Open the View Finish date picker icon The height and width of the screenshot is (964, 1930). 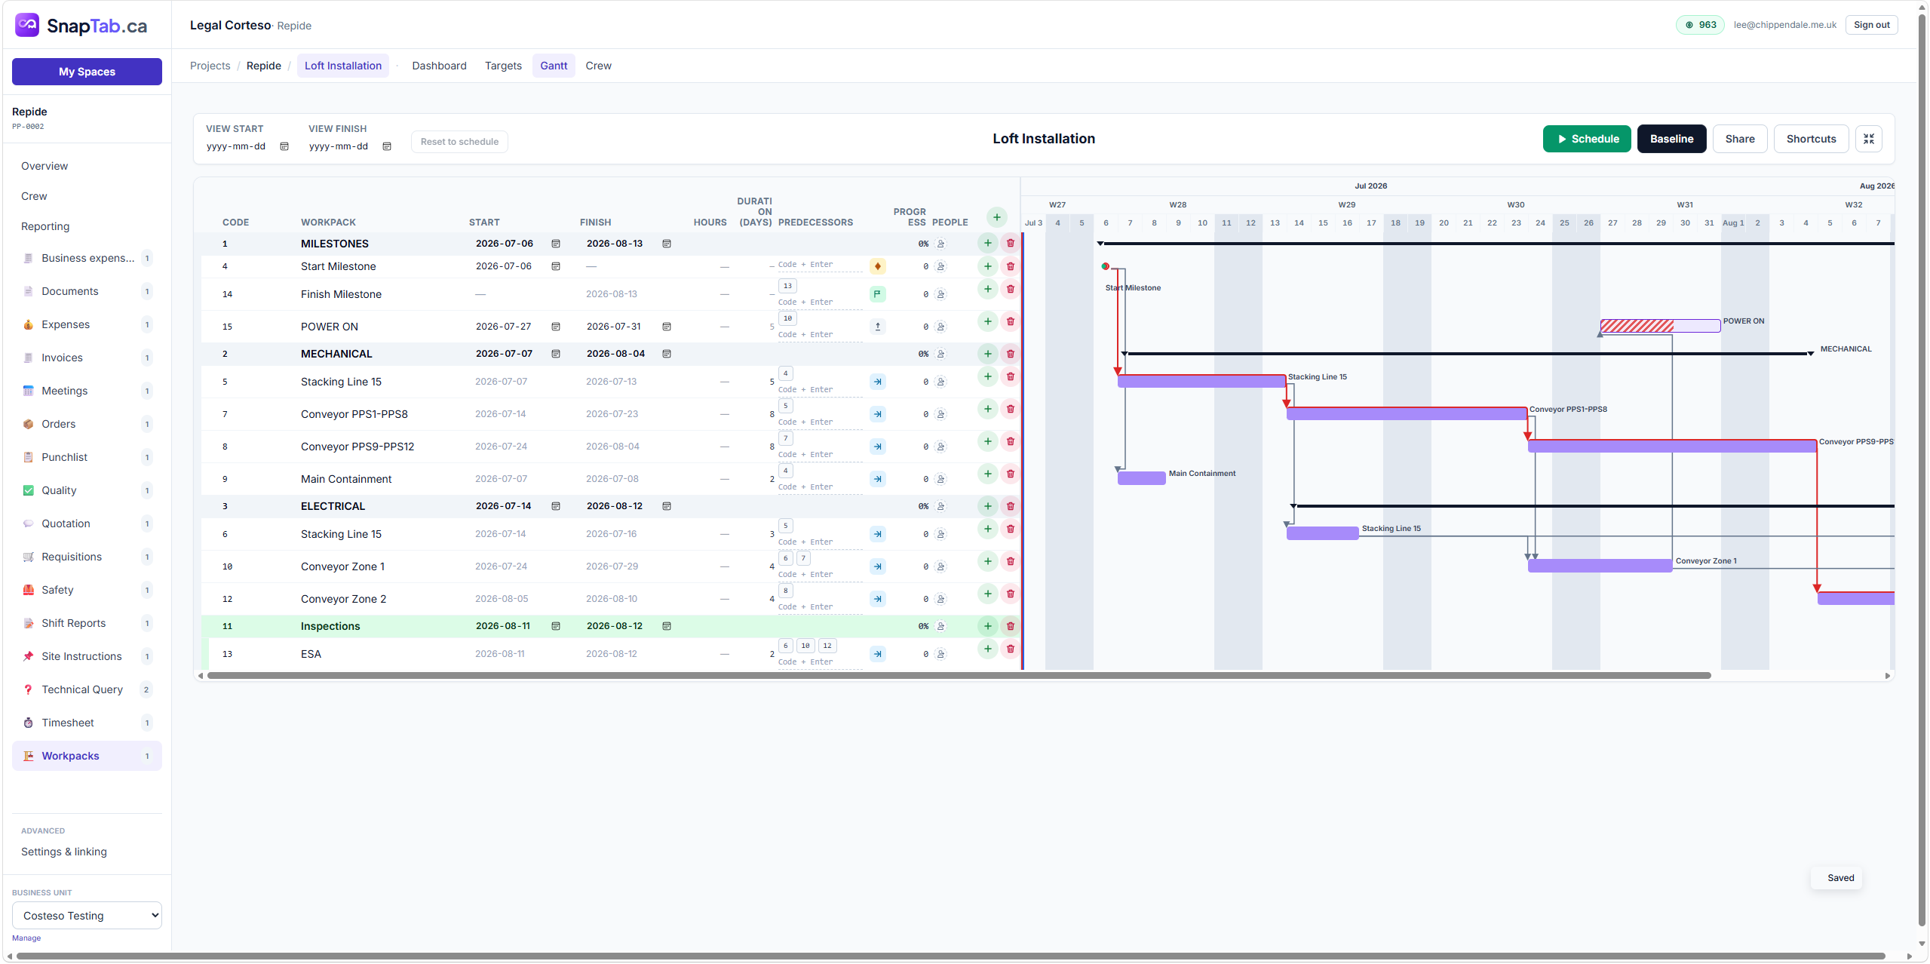click(x=387, y=146)
